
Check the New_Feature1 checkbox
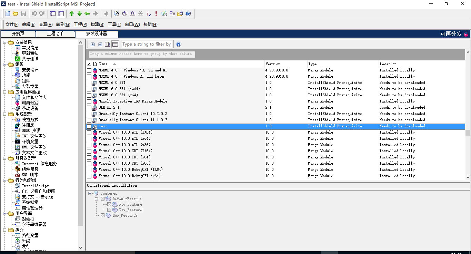point(109,210)
